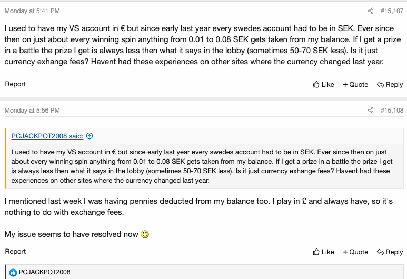Click share icon on post #15,108
This screenshot has height=279, width=407.
click(x=371, y=111)
